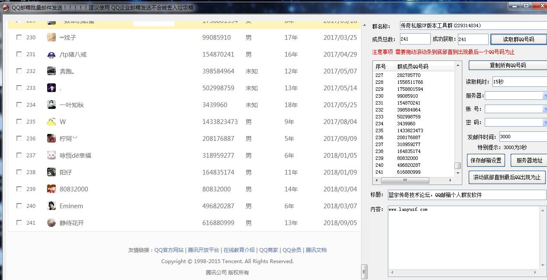Click the left arrow under the 内容 box
This screenshot has height=280, width=547.
[392, 272]
